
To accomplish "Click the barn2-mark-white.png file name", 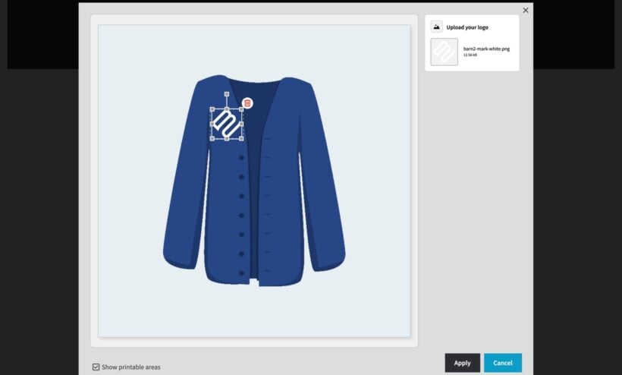I will [x=486, y=49].
